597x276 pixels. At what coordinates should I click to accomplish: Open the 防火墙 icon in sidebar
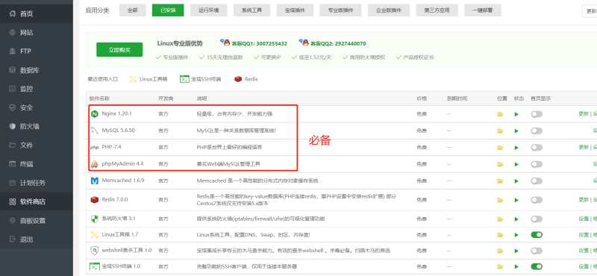[13, 126]
